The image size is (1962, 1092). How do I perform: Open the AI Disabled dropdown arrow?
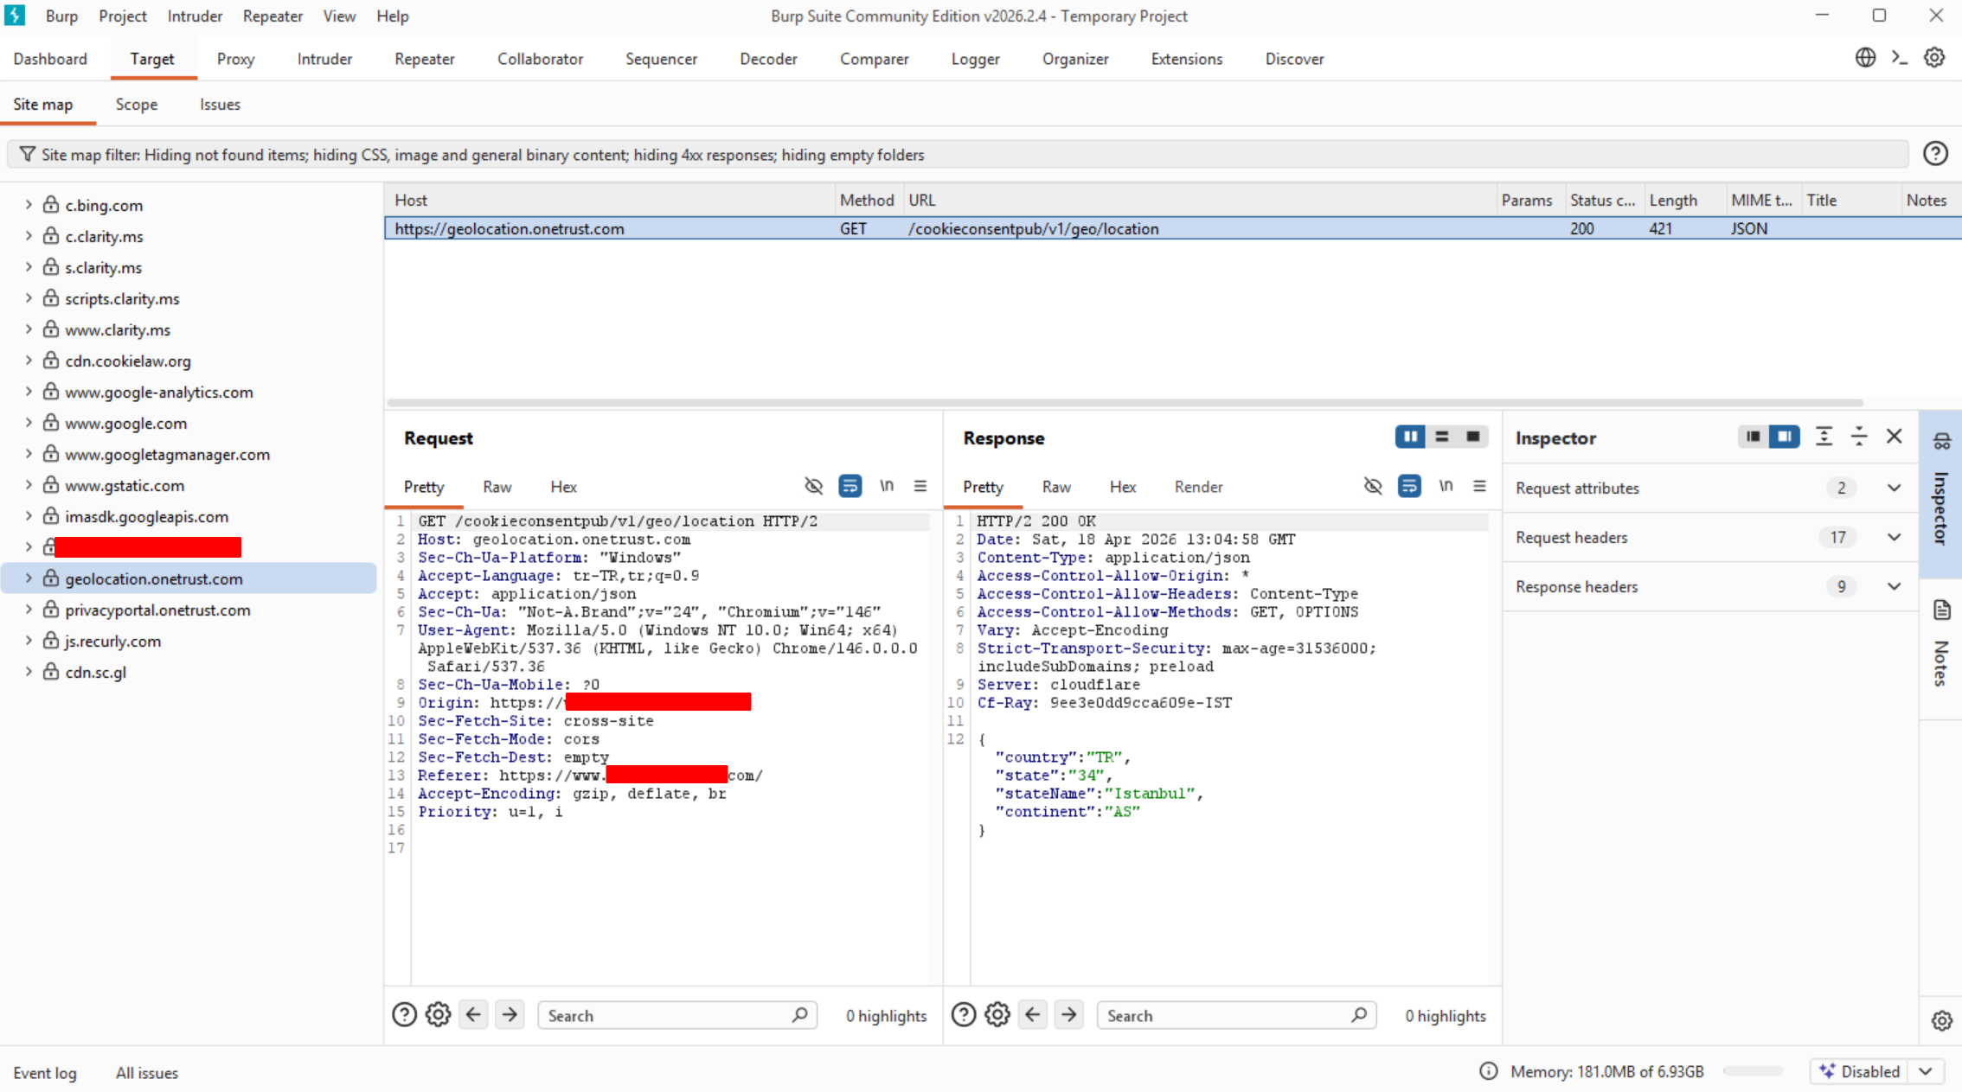click(x=1926, y=1071)
